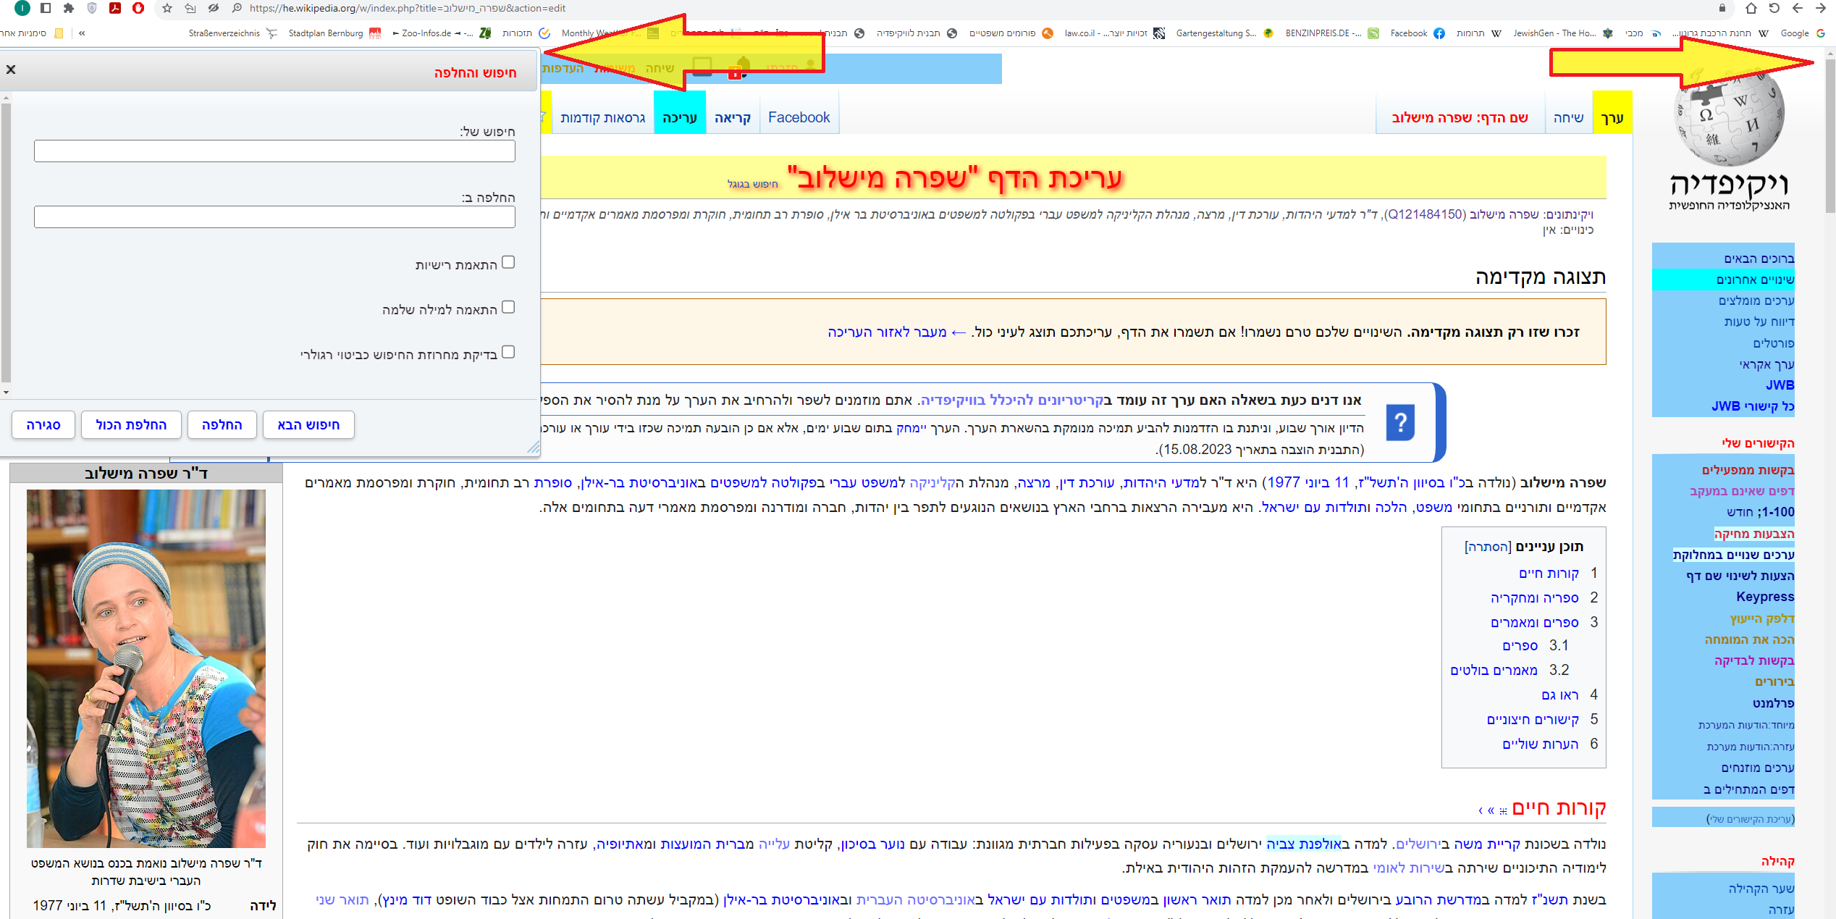The width and height of the screenshot is (1836, 919).
Task: Open the browser side panel icon
Action: pyautogui.click(x=46, y=8)
